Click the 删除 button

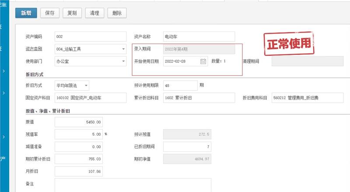point(117,13)
